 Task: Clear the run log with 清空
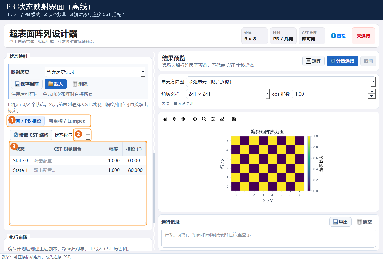click(365, 222)
